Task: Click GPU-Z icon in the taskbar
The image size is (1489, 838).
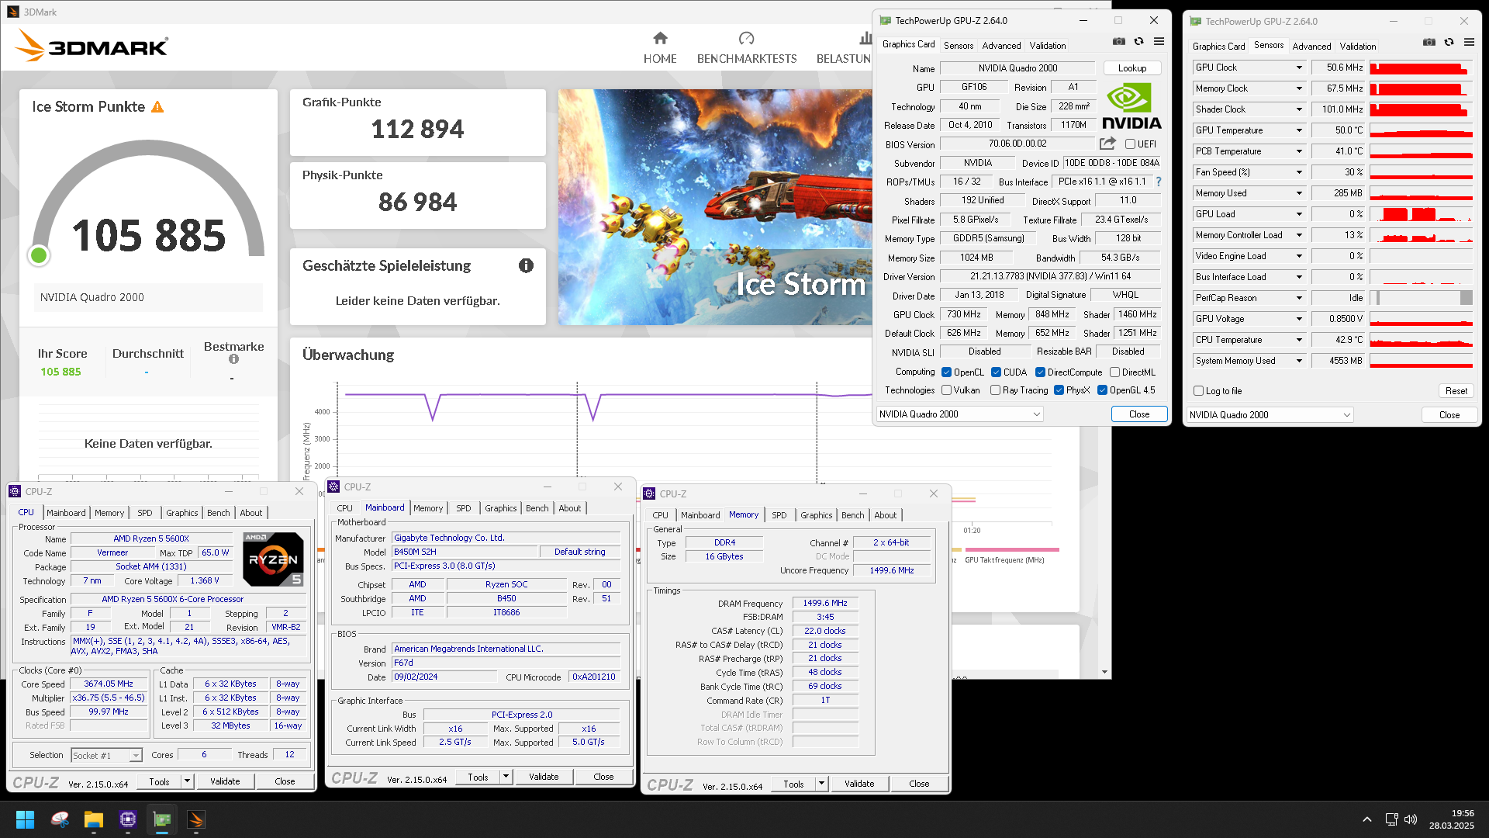Action: [x=162, y=819]
